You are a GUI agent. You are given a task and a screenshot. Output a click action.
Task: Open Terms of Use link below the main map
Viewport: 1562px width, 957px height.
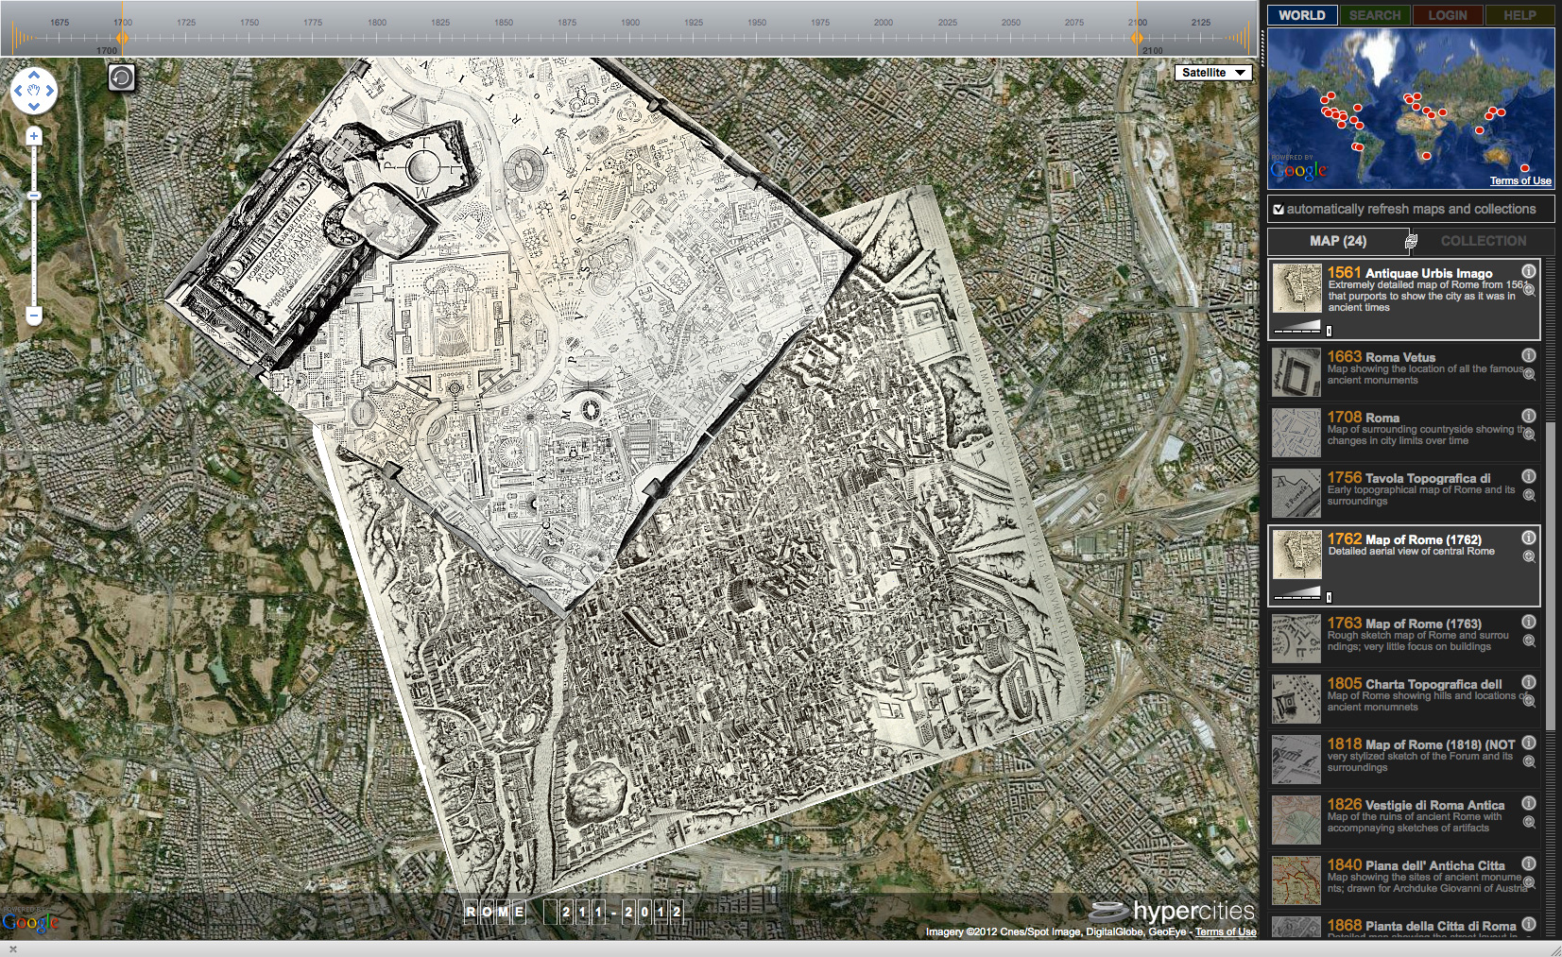[1226, 931]
